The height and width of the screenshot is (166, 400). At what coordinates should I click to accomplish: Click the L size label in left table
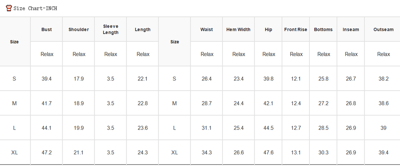(x=14, y=128)
